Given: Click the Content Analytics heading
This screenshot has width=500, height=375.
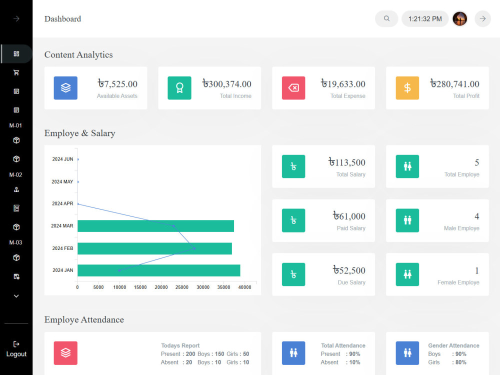Looking at the screenshot, I should [78, 55].
